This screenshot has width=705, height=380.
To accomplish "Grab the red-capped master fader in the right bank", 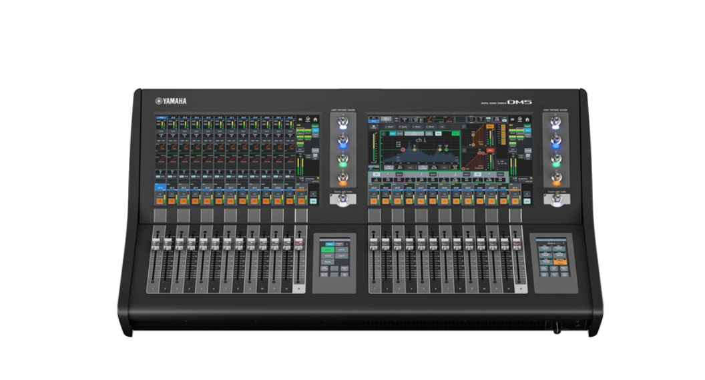I will (517, 244).
